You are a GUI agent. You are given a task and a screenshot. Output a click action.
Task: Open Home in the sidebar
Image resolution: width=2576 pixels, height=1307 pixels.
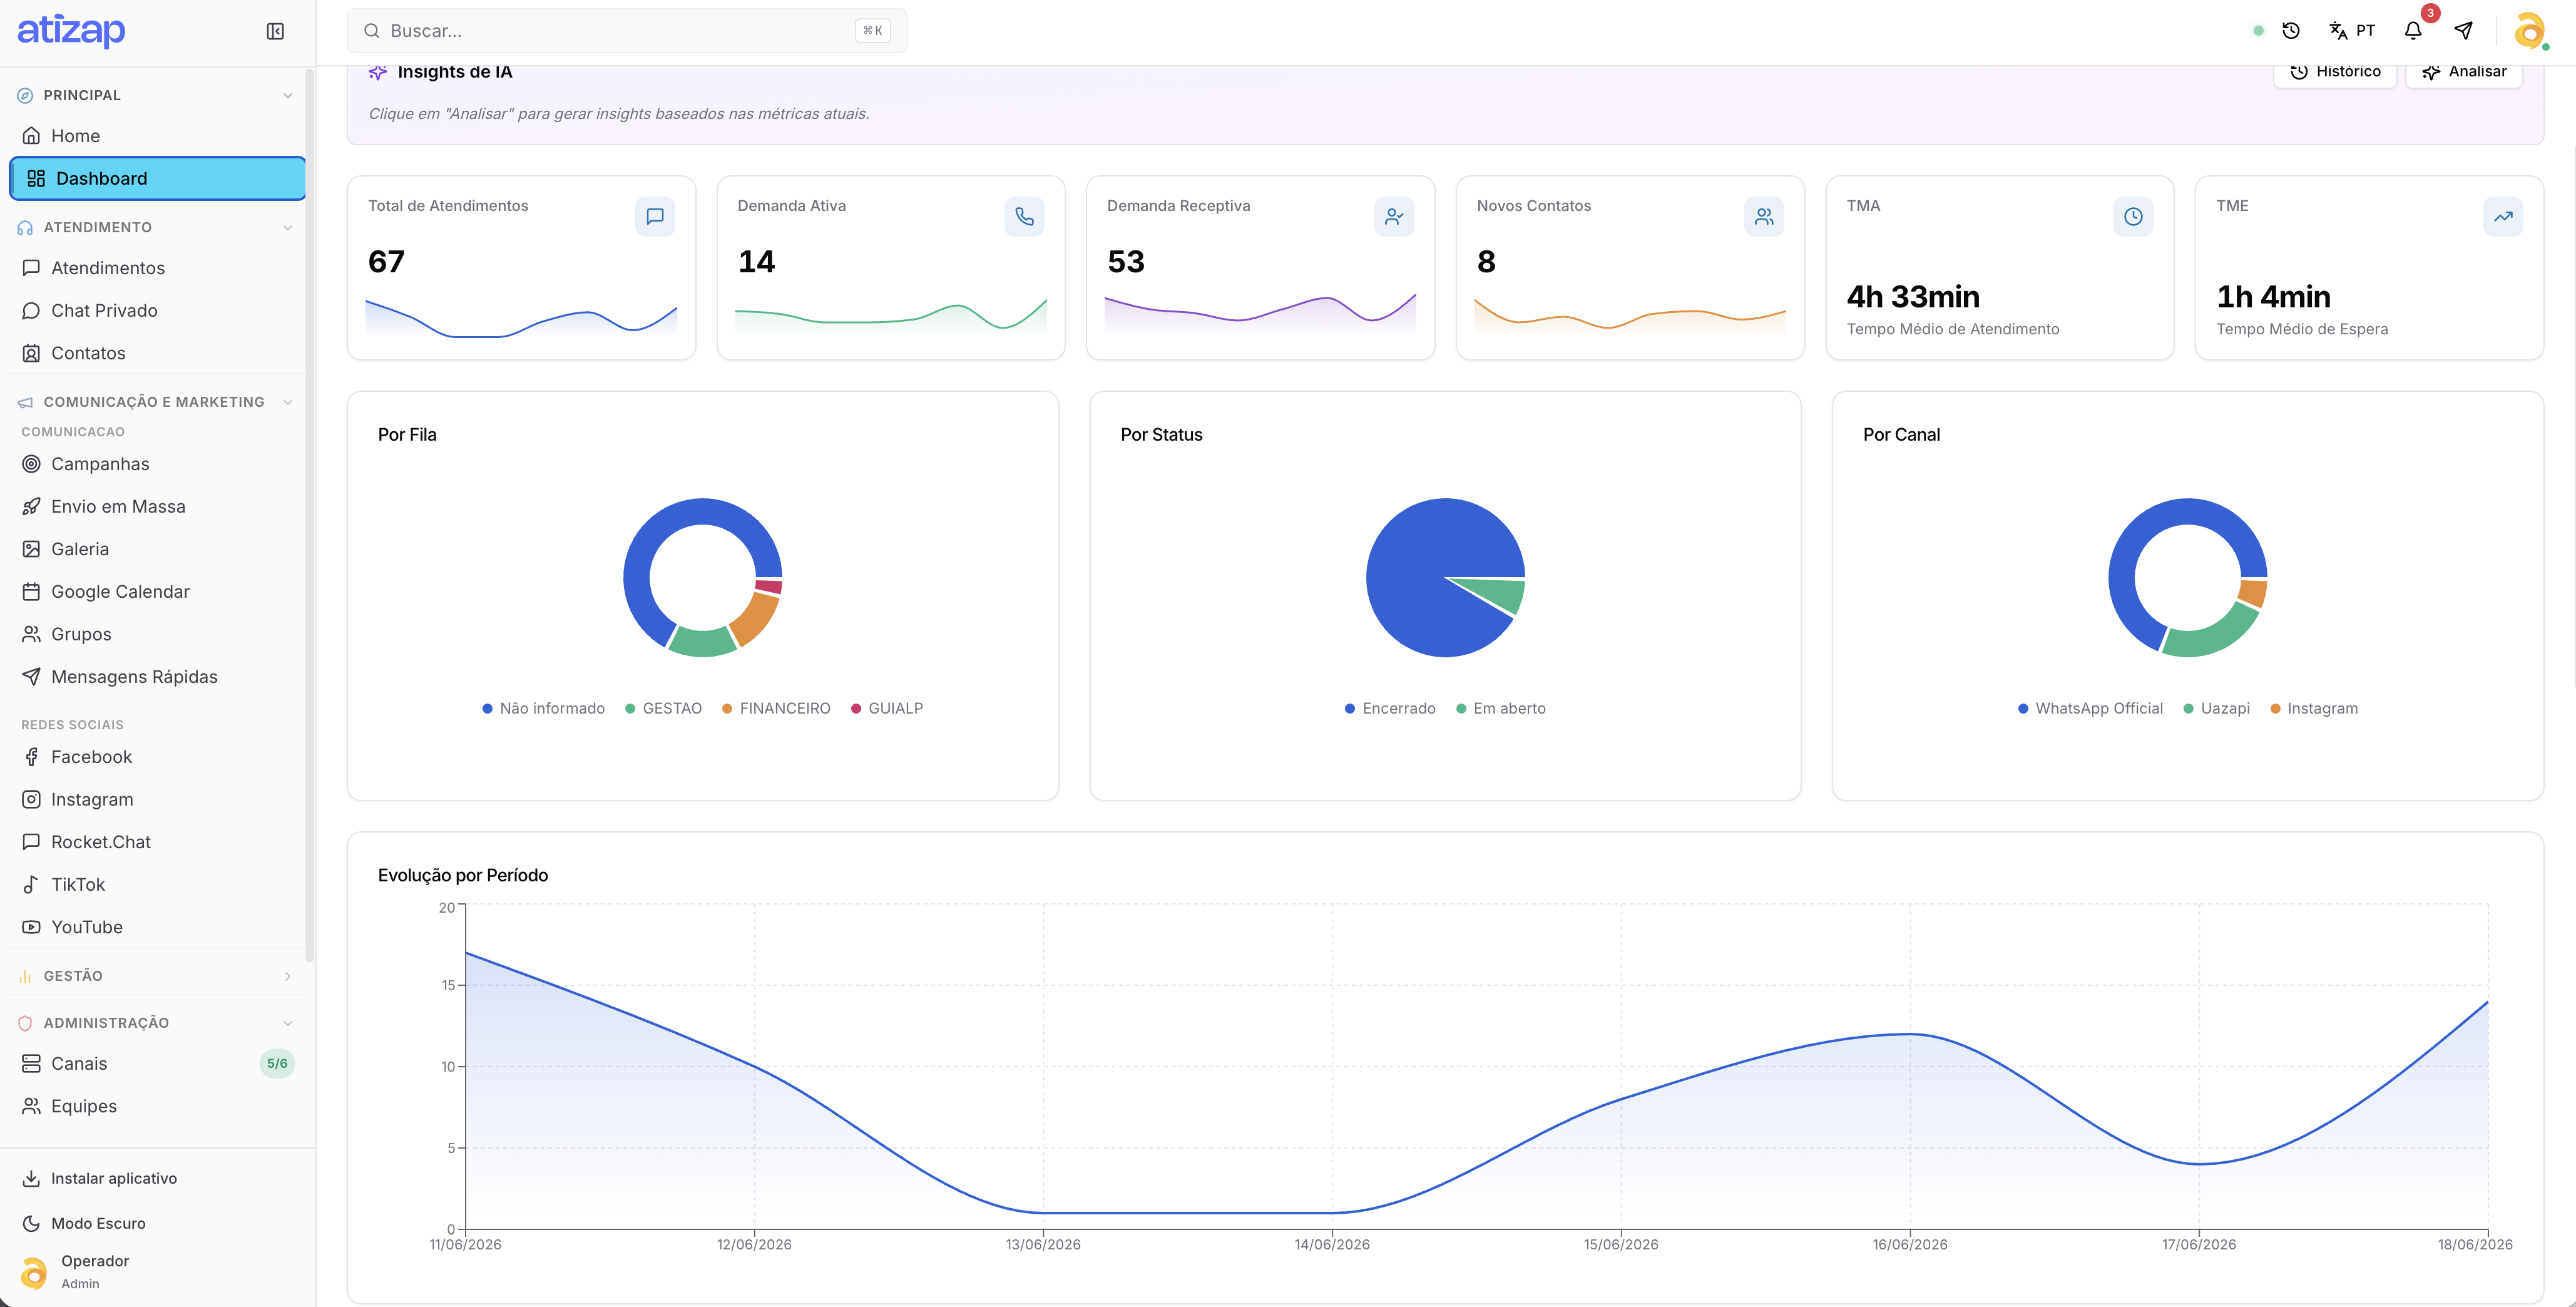click(x=156, y=136)
